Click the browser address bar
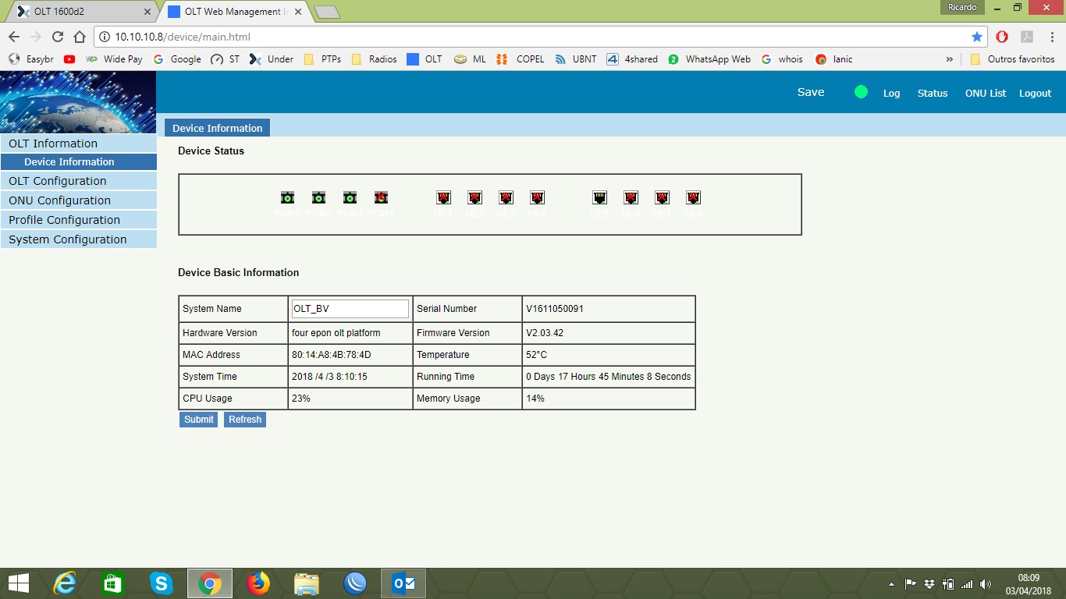Image resolution: width=1066 pixels, height=599 pixels. 538,37
